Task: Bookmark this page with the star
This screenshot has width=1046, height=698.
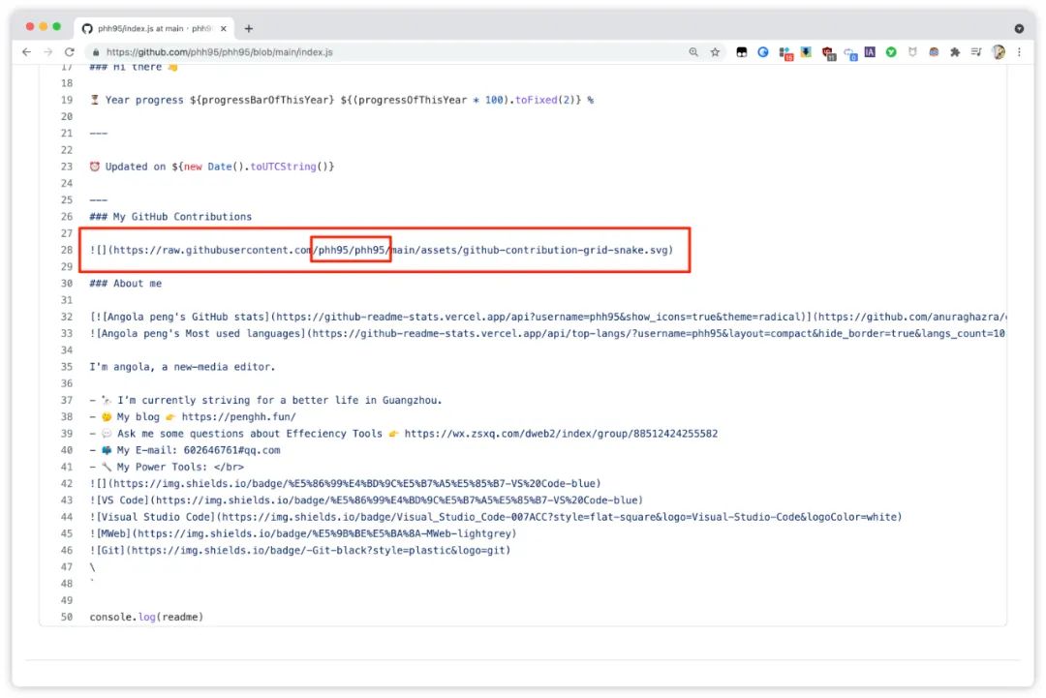Action: click(715, 52)
